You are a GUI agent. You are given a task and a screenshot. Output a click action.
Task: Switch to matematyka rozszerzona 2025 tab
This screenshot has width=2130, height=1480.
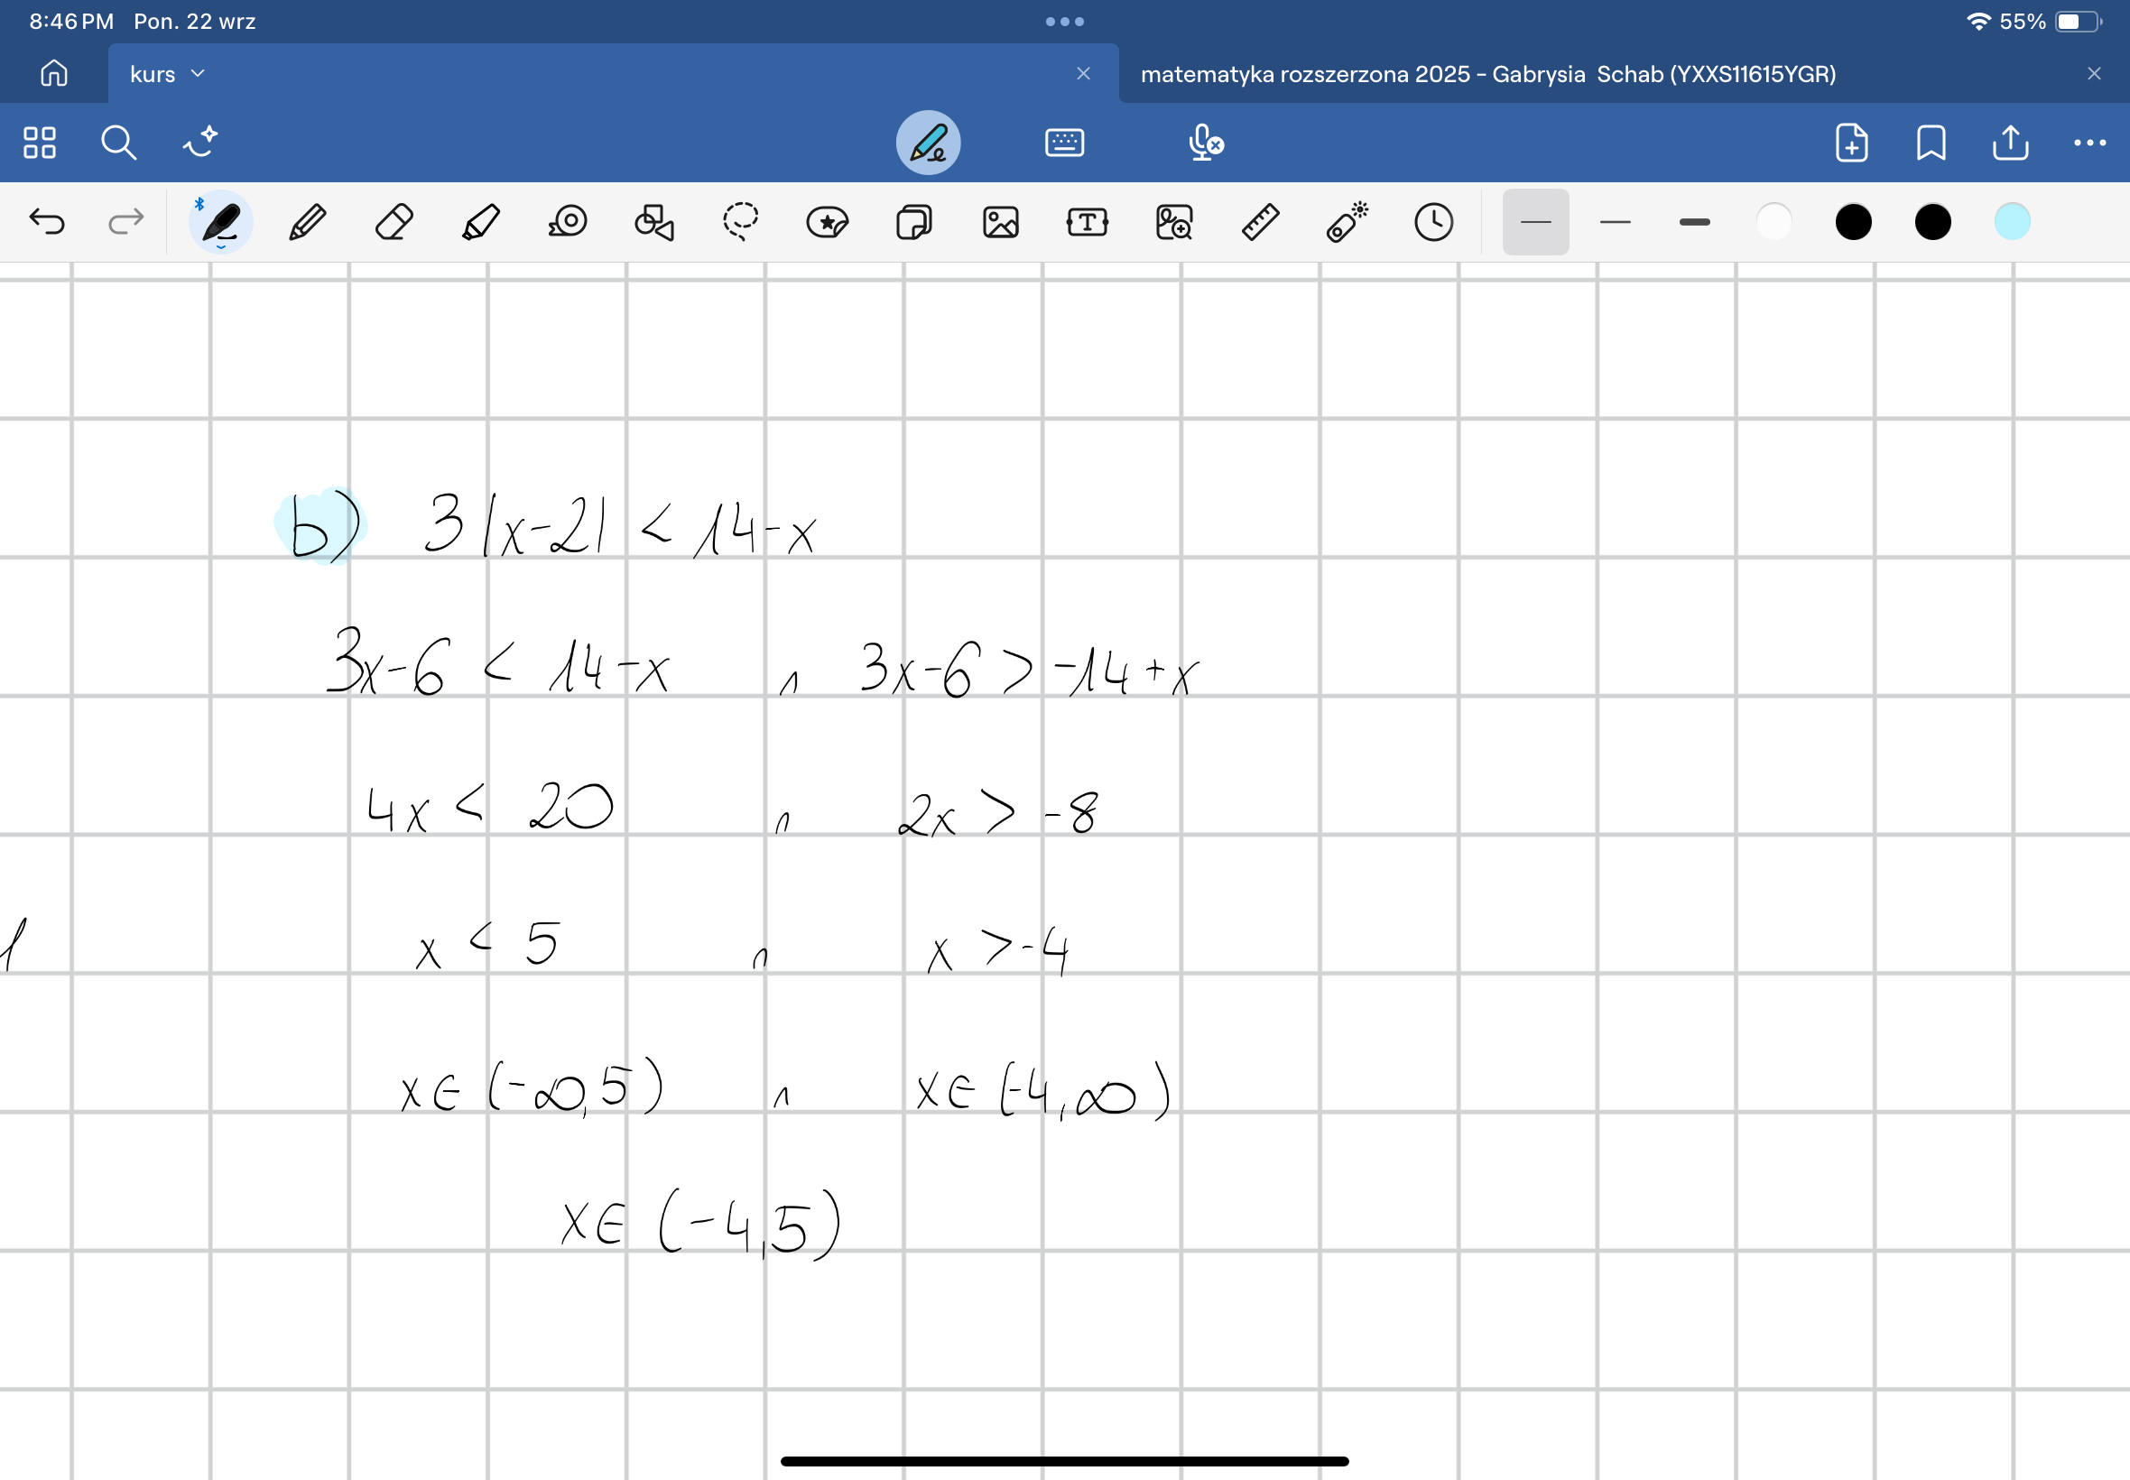[x=1487, y=74]
